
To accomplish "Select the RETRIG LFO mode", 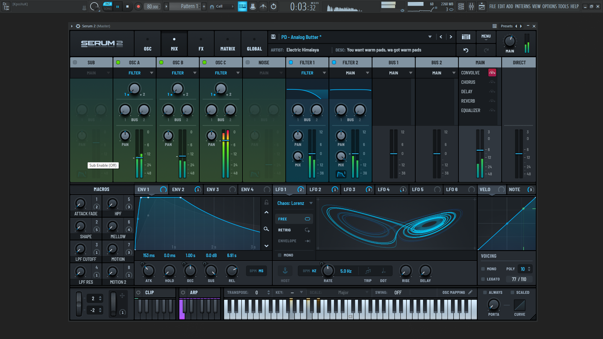I will coord(294,230).
